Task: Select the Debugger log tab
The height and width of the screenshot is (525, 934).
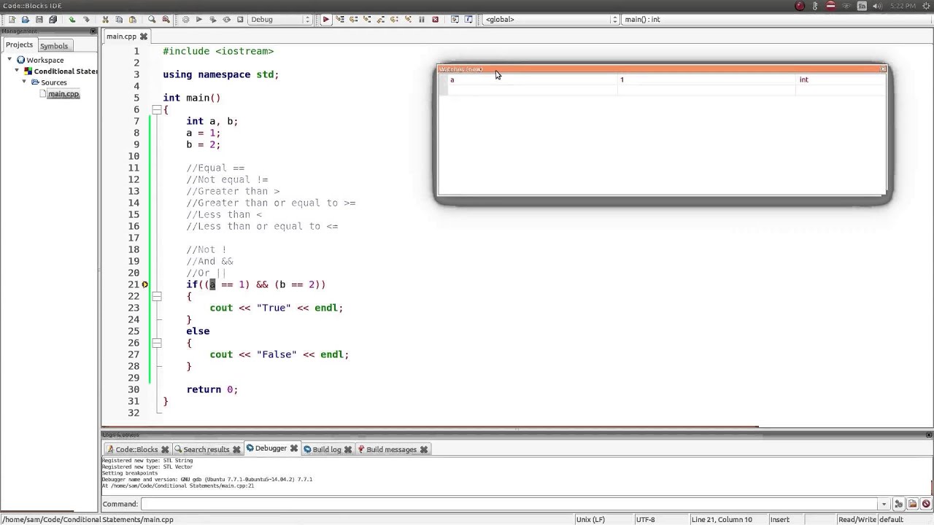Action: 271,448
